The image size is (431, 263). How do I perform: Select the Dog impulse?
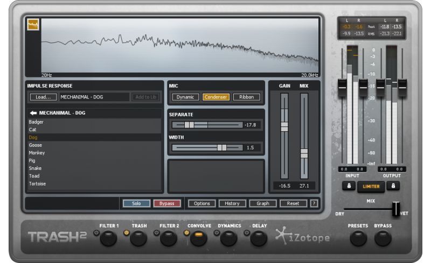(x=94, y=137)
